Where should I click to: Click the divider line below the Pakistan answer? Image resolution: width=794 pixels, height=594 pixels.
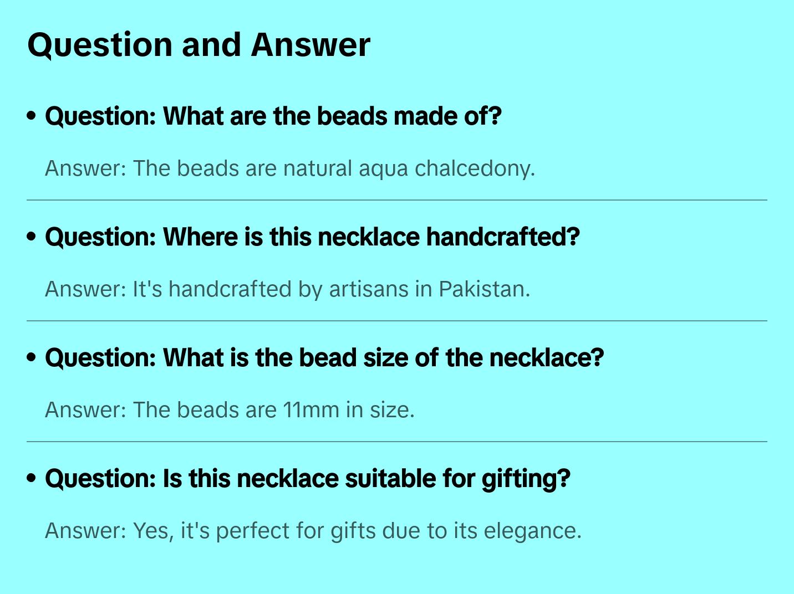pyautogui.click(x=397, y=321)
